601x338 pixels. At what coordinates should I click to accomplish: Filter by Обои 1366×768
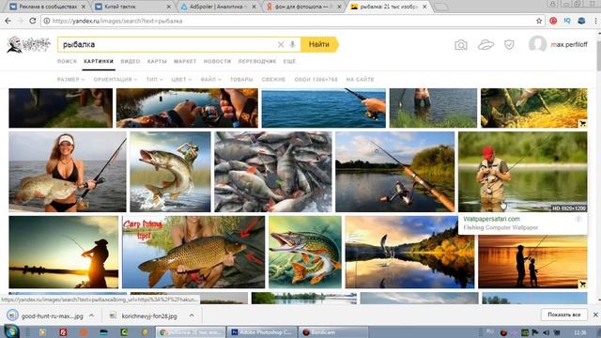pyautogui.click(x=316, y=79)
